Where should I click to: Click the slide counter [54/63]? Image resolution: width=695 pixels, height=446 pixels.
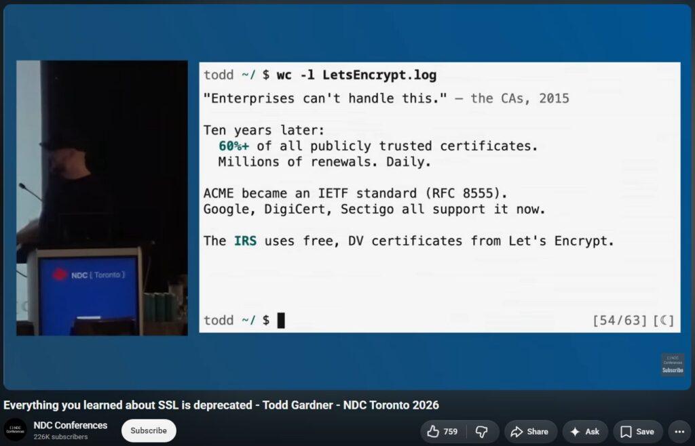point(619,321)
